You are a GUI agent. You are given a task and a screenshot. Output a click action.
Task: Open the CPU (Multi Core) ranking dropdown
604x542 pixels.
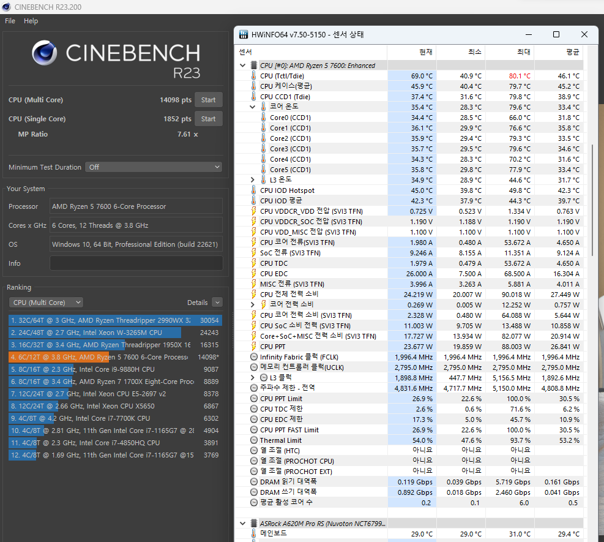tap(47, 303)
